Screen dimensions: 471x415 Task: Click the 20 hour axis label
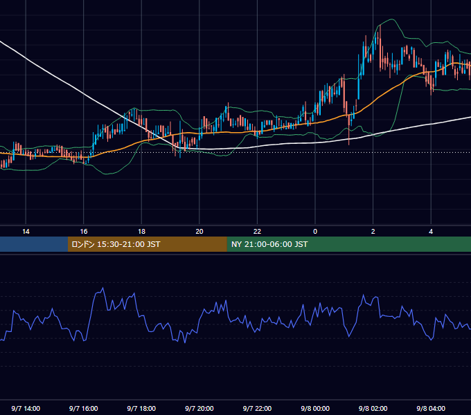pyautogui.click(x=199, y=232)
